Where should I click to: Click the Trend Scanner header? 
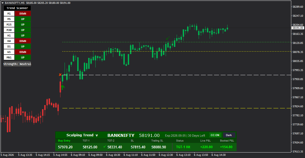(17, 8)
